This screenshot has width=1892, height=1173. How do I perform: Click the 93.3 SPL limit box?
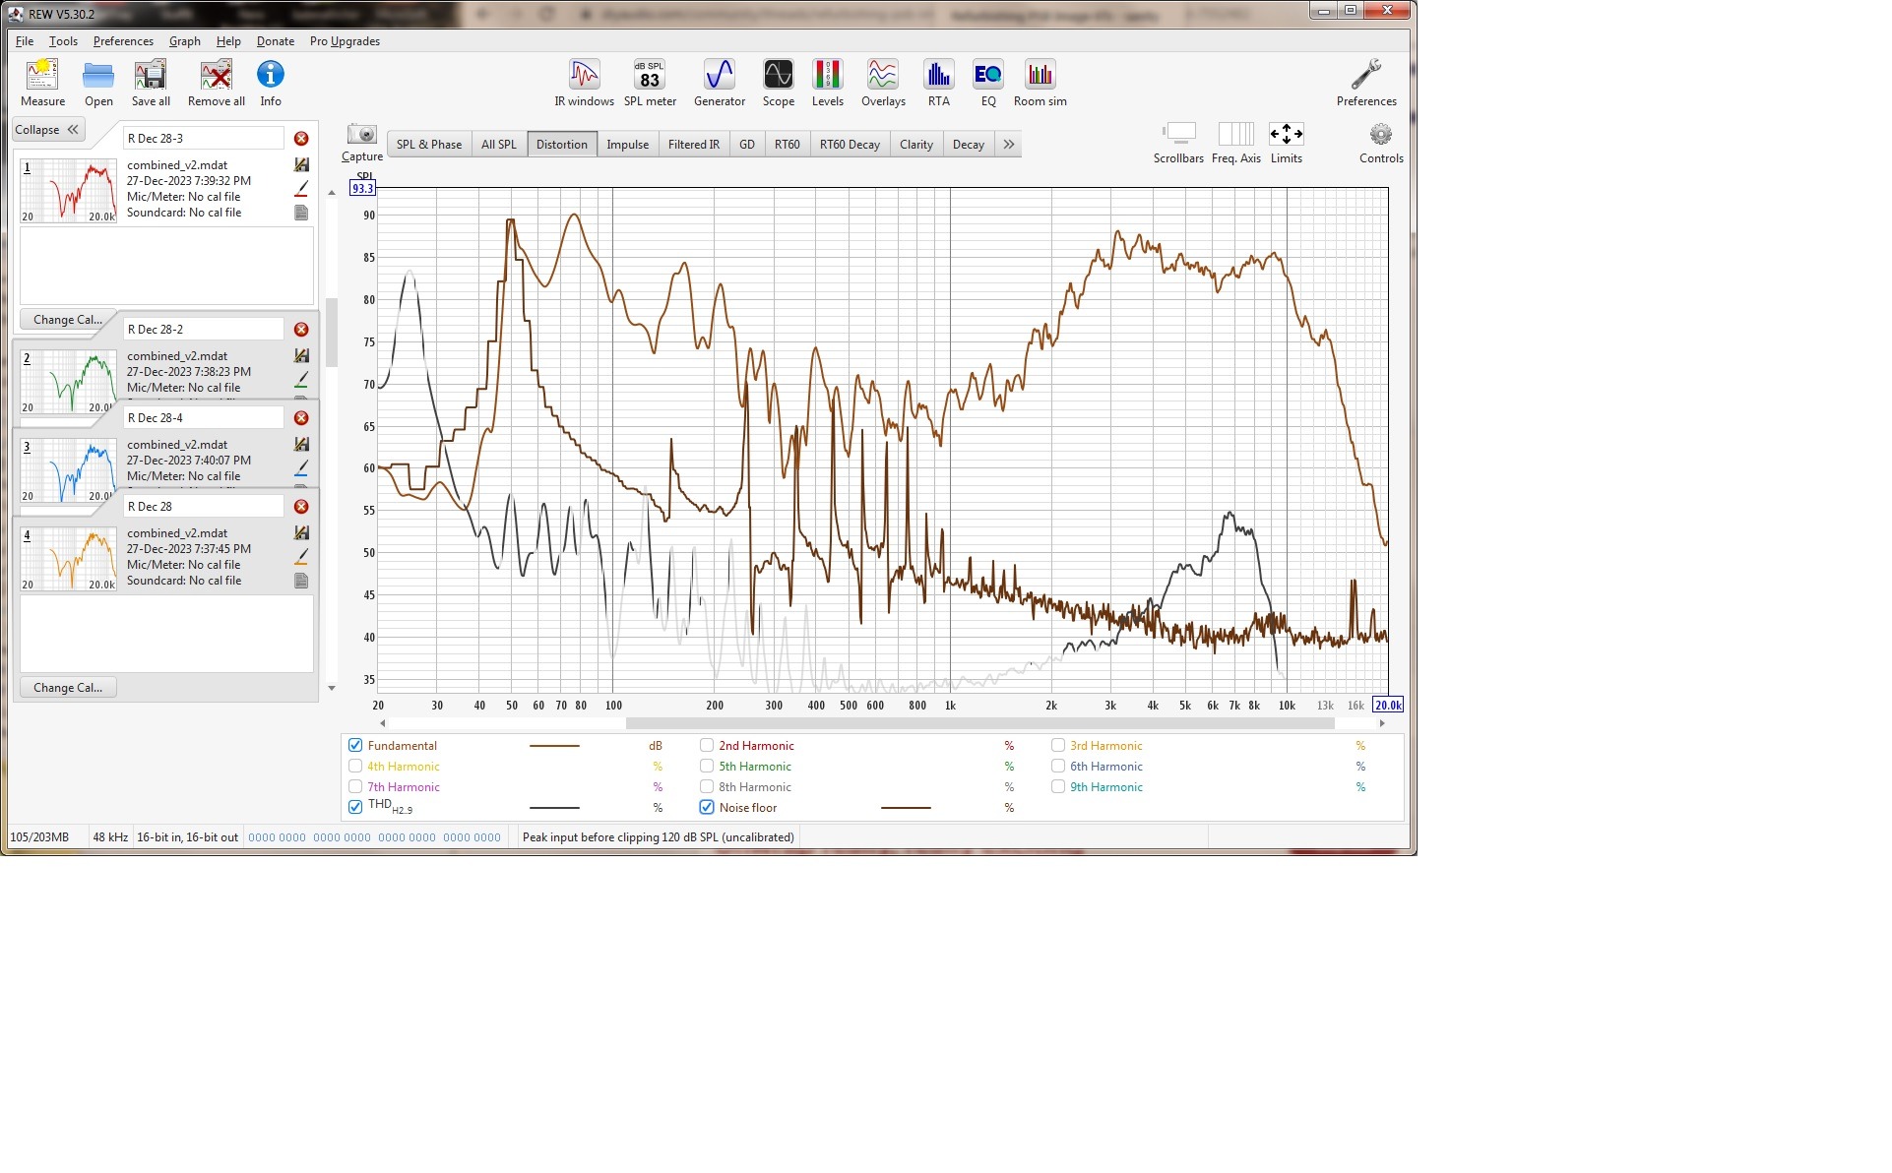[x=362, y=189]
